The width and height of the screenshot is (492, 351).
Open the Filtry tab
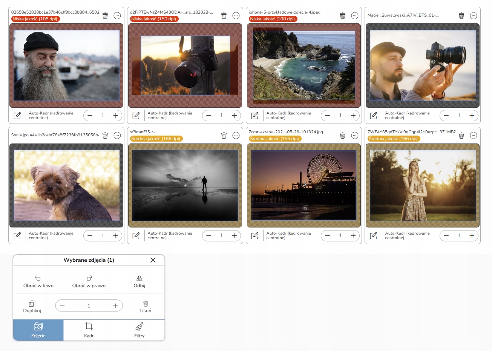pos(139,330)
